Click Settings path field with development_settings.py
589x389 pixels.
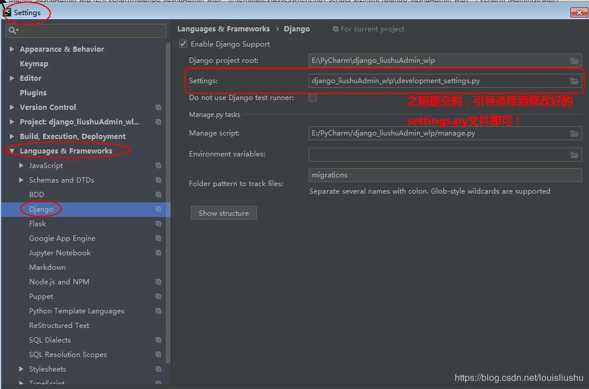click(445, 81)
